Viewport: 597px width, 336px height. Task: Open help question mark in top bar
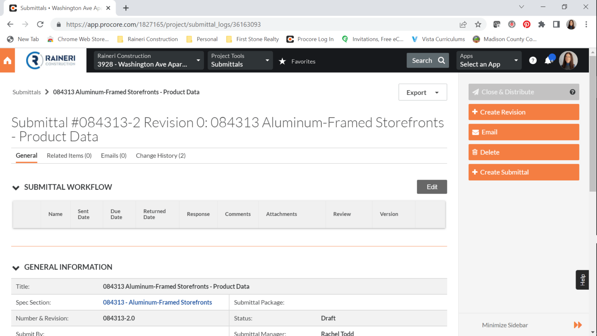tap(533, 60)
